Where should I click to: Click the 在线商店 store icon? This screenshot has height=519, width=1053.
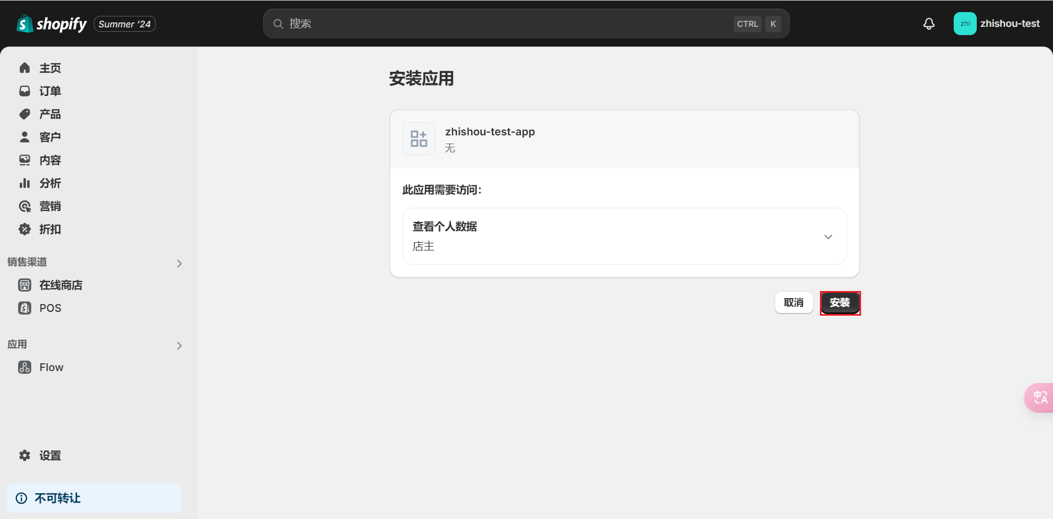tap(25, 285)
